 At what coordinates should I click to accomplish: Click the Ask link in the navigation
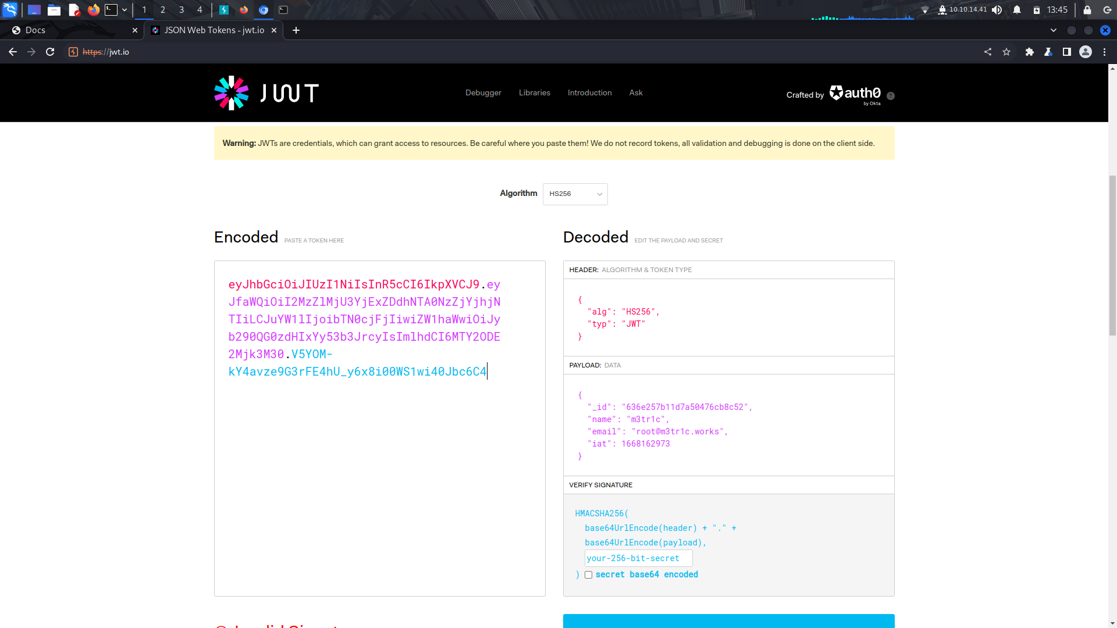tap(635, 92)
